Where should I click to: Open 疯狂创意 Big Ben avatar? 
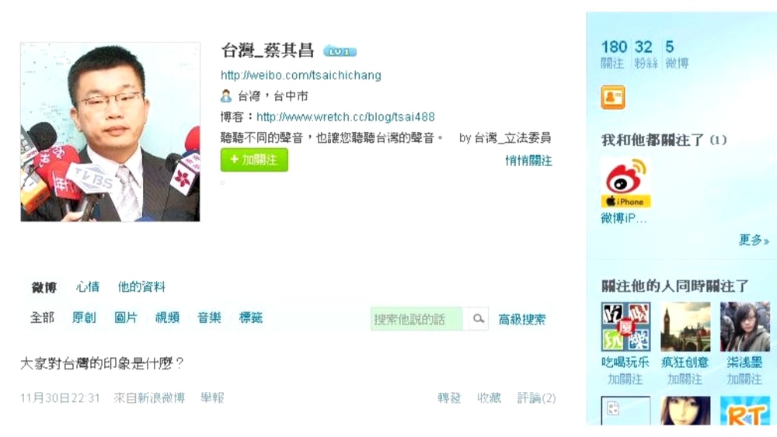(x=685, y=327)
